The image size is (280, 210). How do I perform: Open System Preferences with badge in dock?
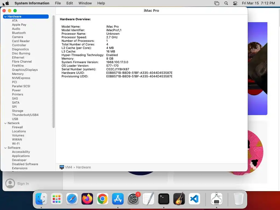pos(133,199)
